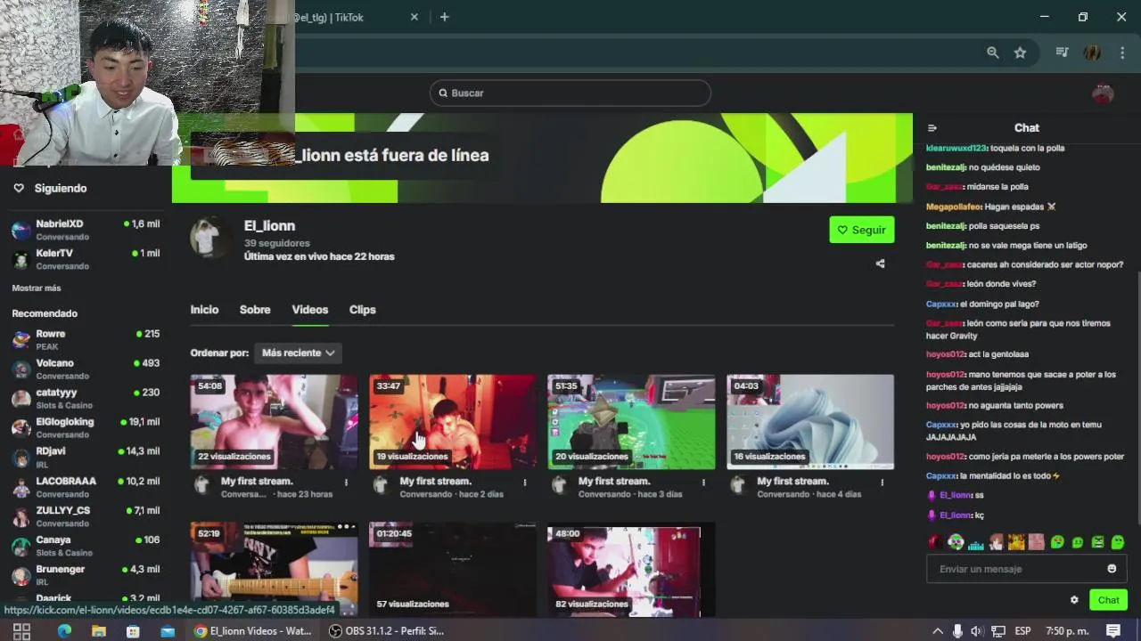The height and width of the screenshot is (641, 1141).
Task: Play the 51:35 video thumbnail
Action: [631, 422]
